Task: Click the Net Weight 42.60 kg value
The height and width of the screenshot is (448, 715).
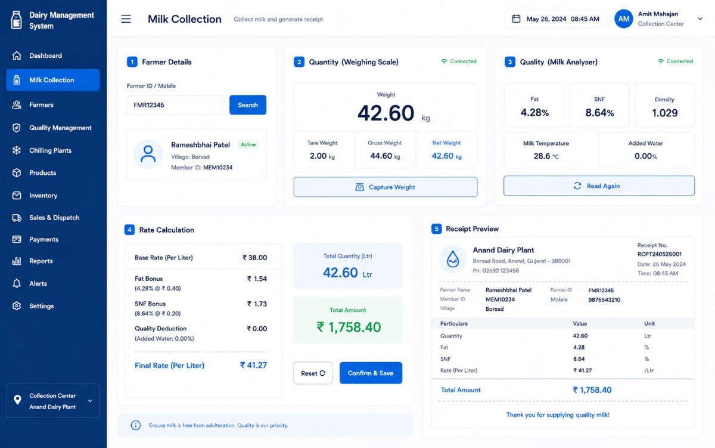Action: coord(447,156)
